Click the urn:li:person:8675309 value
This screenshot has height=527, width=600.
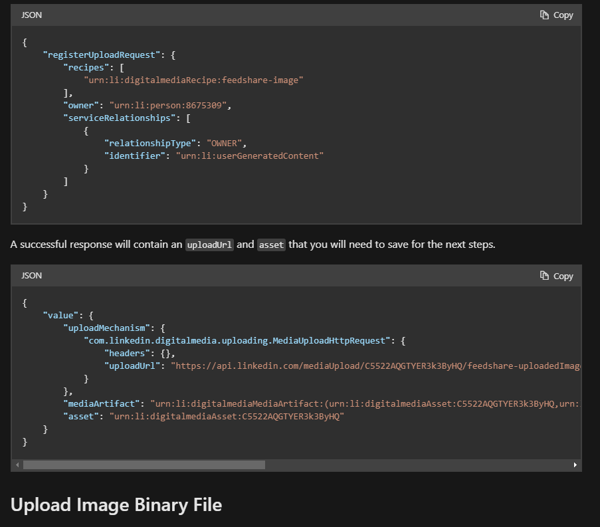(168, 105)
